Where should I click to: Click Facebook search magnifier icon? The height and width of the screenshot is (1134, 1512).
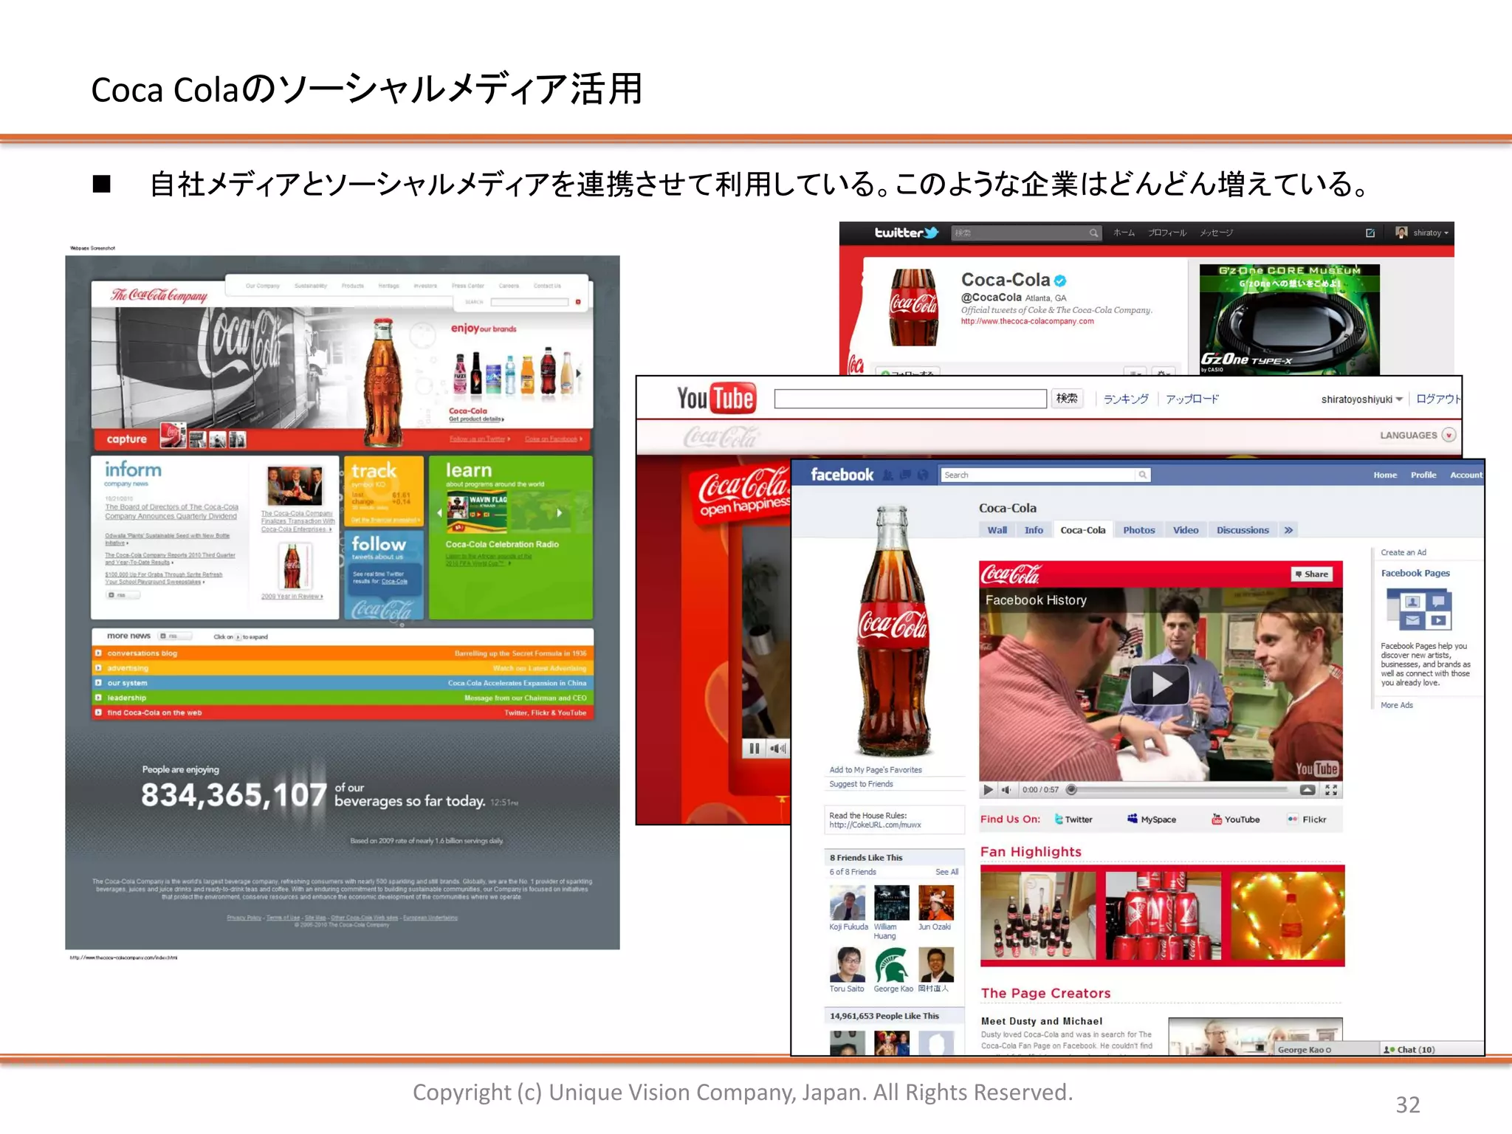tap(1142, 475)
